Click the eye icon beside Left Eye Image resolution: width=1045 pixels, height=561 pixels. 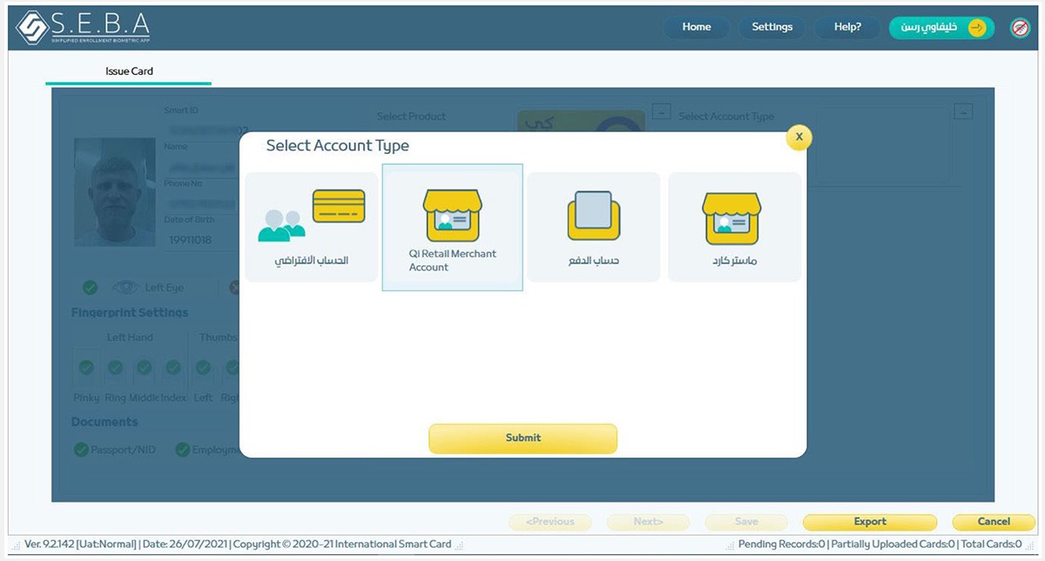click(x=125, y=288)
